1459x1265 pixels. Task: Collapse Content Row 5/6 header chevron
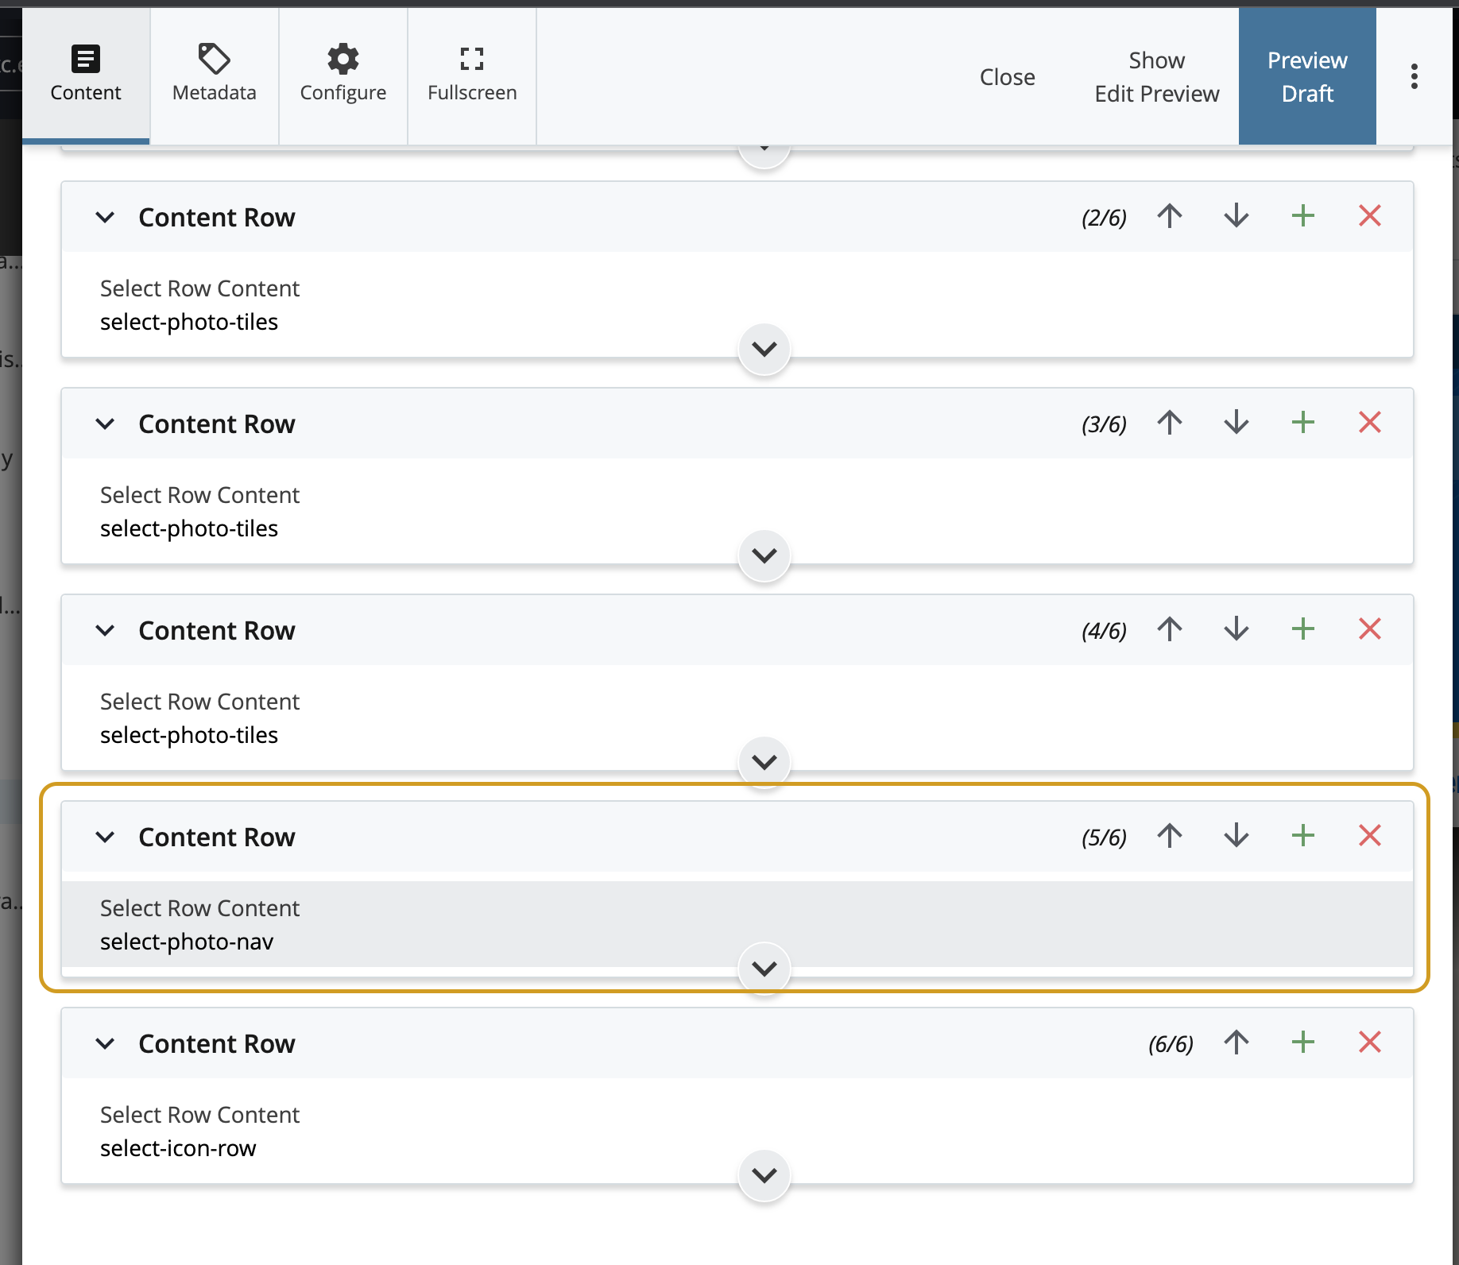[x=105, y=837]
